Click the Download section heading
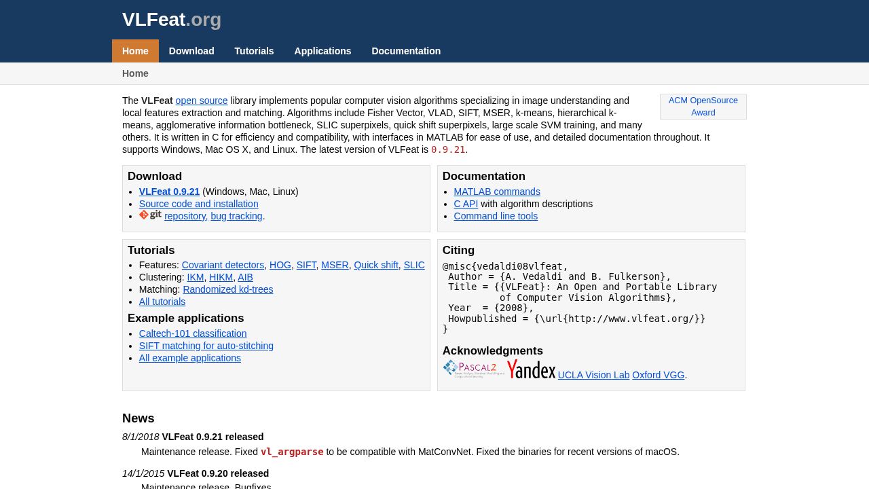The height and width of the screenshot is (489, 869). (x=155, y=177)
